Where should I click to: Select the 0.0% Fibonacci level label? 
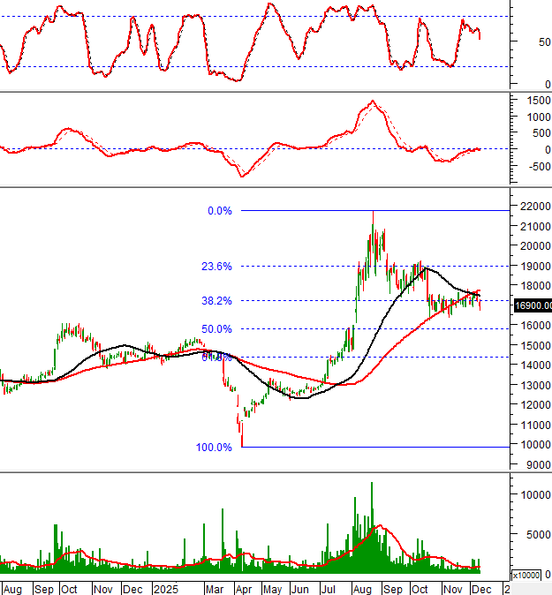pyautogui.click(x=219, y=211)
